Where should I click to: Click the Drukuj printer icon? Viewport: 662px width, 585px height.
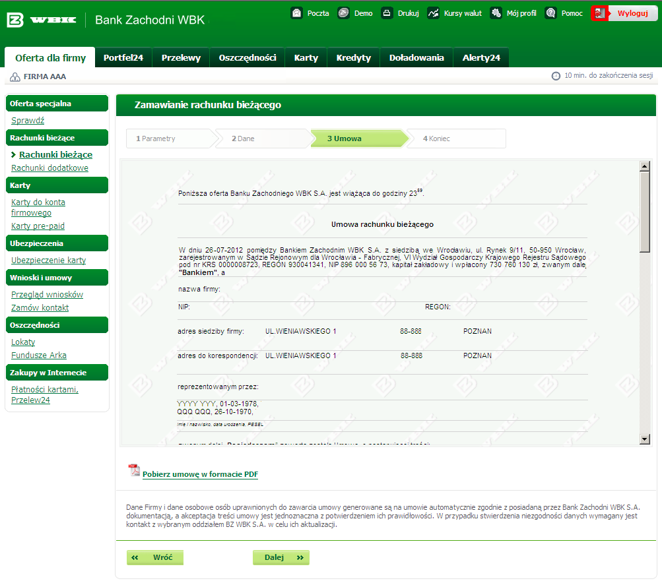387,13
